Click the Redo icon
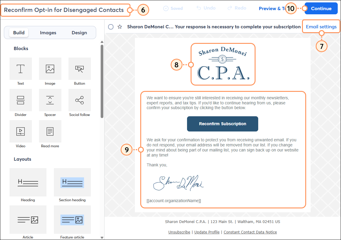This screenshot has width=341, height=240. point(237,8)
